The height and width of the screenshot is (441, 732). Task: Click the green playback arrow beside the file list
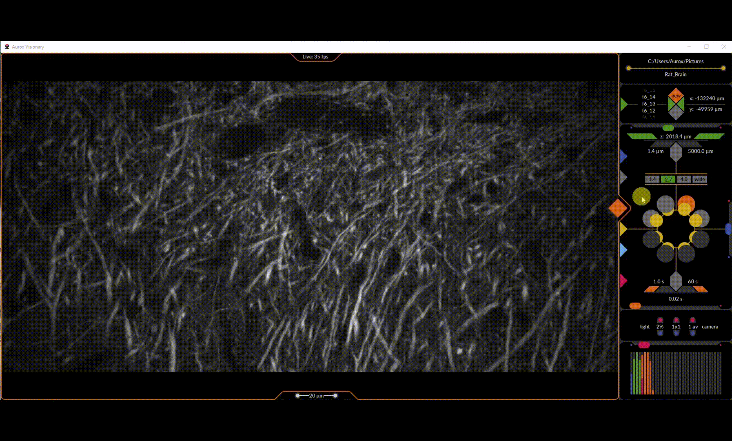[623, 104]
